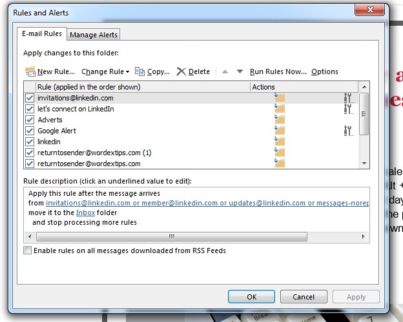This screenshot has height=322, width=403.
Task: Select the linkedin rule row
Action: [x=191, y=142]
